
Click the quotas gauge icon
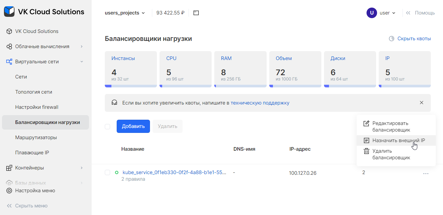pos(392,39)
